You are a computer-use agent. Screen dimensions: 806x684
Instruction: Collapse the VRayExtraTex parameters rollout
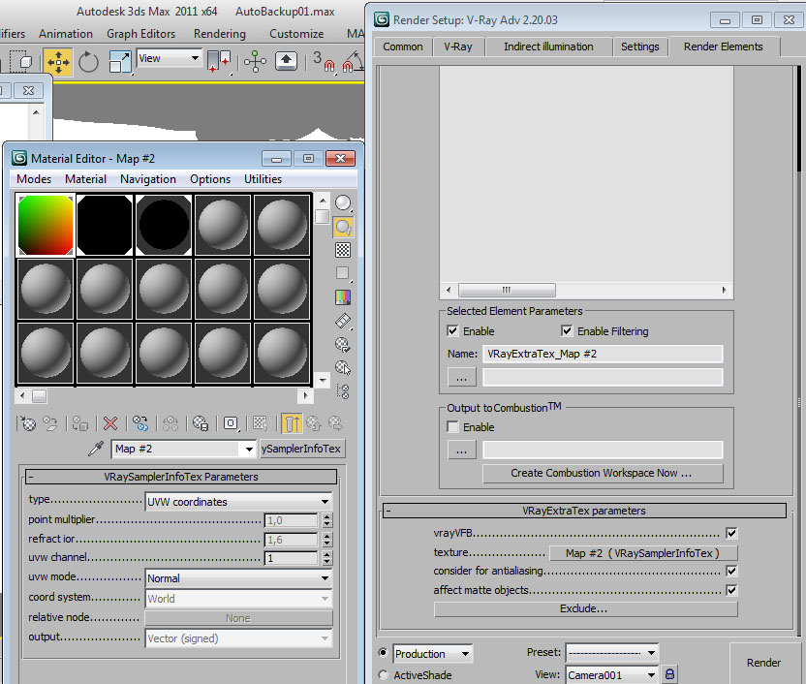[x=584, y=511]
